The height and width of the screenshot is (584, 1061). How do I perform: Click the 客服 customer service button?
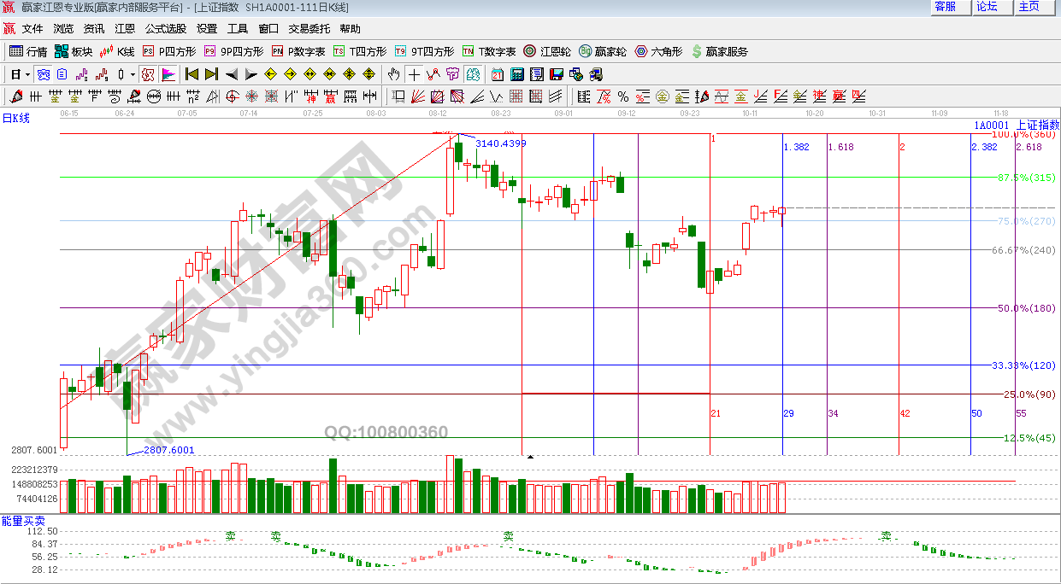[945, 7]
